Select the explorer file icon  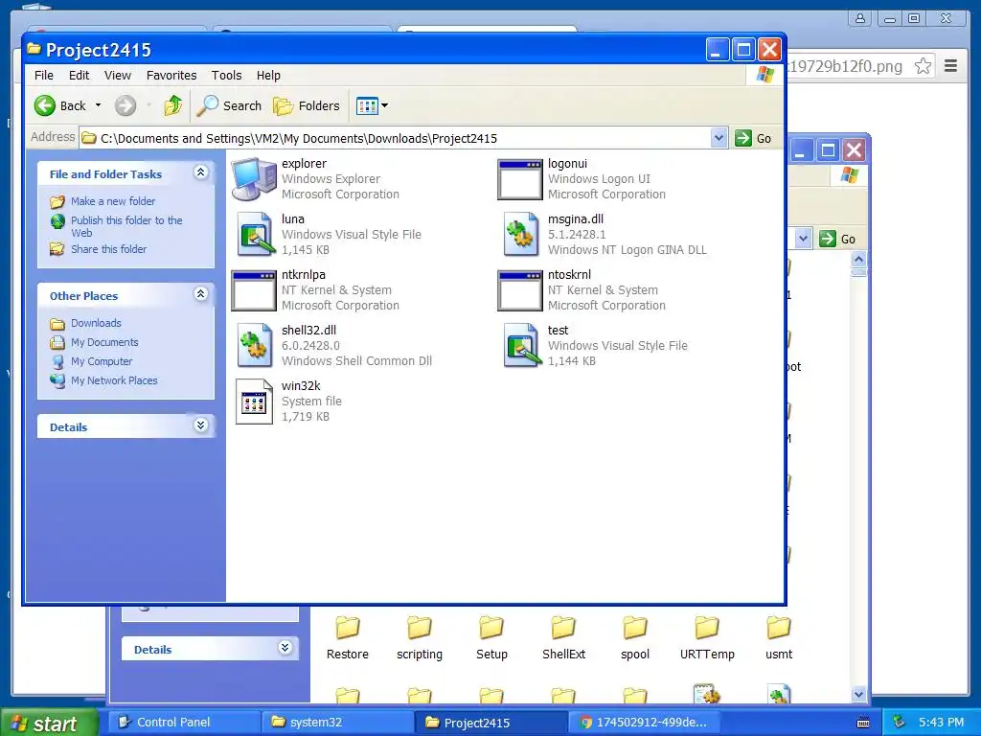coord(253,179)
